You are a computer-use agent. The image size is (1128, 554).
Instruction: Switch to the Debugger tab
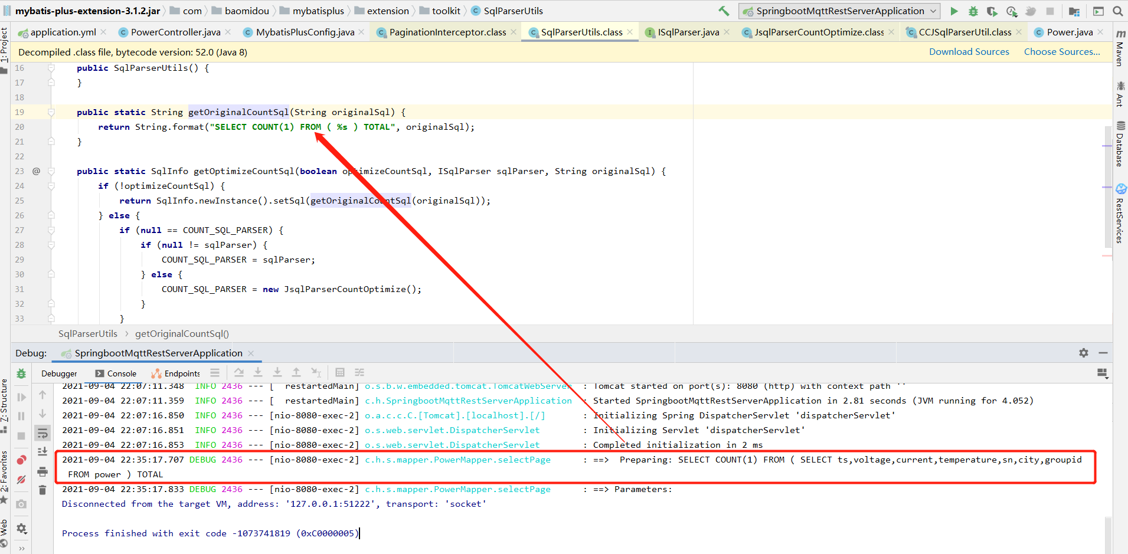(x=59, y=373)
